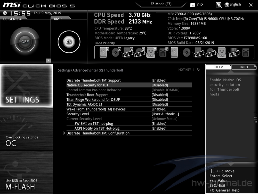Image resolution: width=258 pixels, height=194 pixels.
Task: Toggle the OC Genie 4 OFF knob
Action: (25, 42)
